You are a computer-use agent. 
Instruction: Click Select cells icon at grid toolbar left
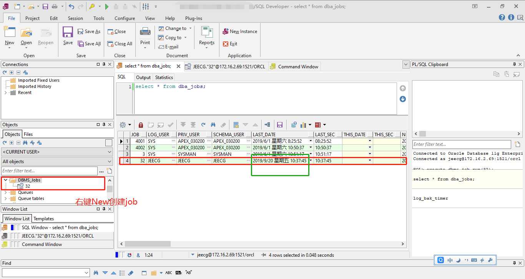[123, 125]
